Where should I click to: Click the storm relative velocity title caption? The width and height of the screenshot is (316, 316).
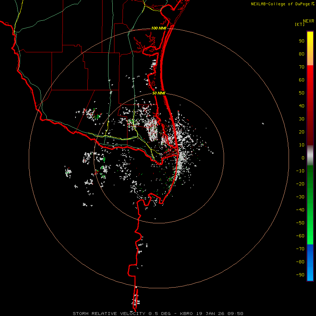click(x=158, y=314)
